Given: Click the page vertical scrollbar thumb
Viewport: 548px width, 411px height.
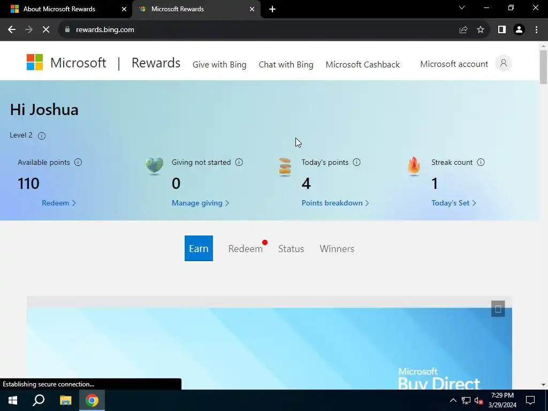Looking at the screenshot, I should pos(543,67).
